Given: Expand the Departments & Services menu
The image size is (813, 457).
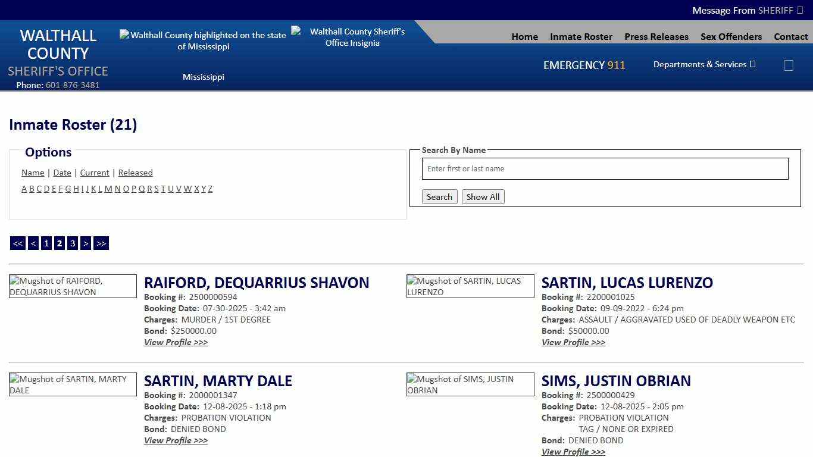Looking at the screenshot, I should (704, 64).
